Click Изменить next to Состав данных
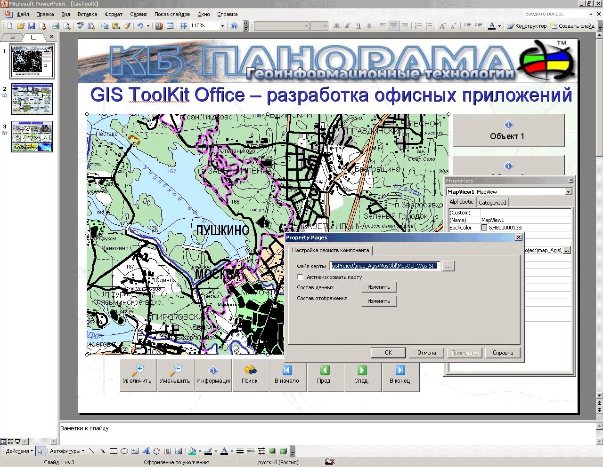The height and width of the screenshot is (467, 603). click(x=379, y=287)
